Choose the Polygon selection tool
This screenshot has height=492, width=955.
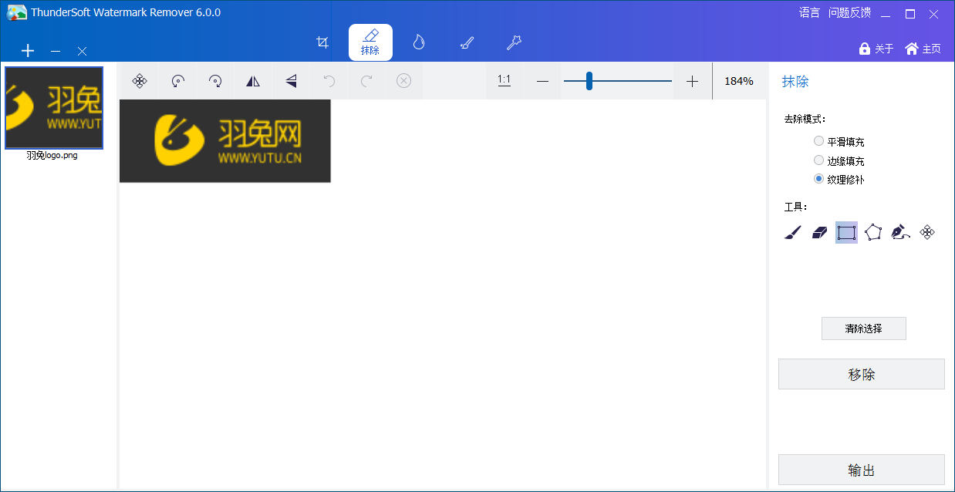tap(872, 232)
